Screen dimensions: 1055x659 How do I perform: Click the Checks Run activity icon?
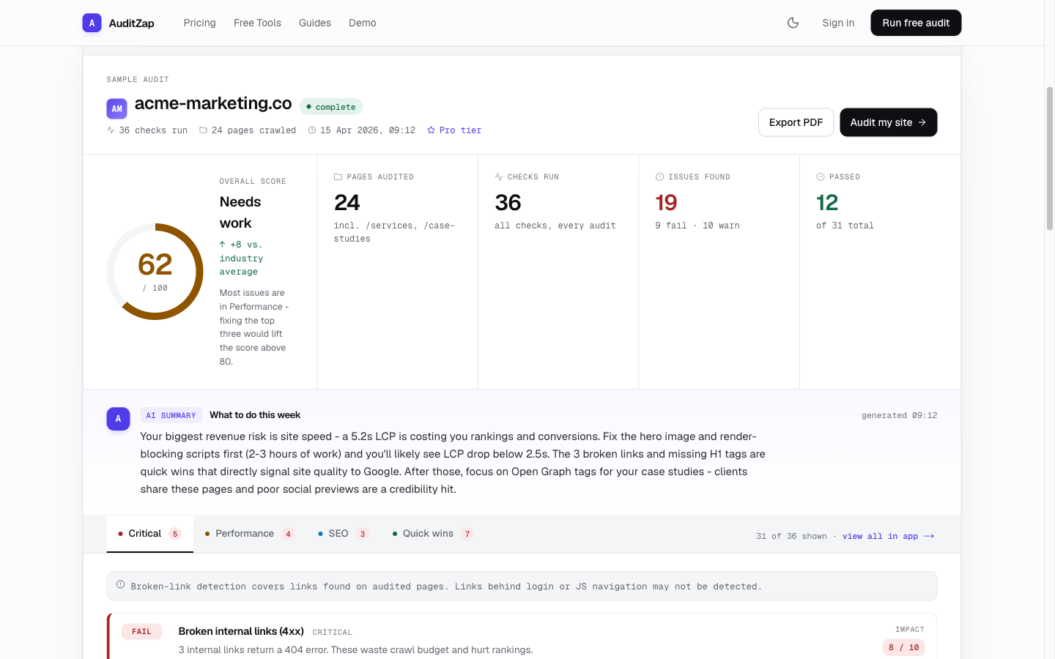tap(499, 176)
